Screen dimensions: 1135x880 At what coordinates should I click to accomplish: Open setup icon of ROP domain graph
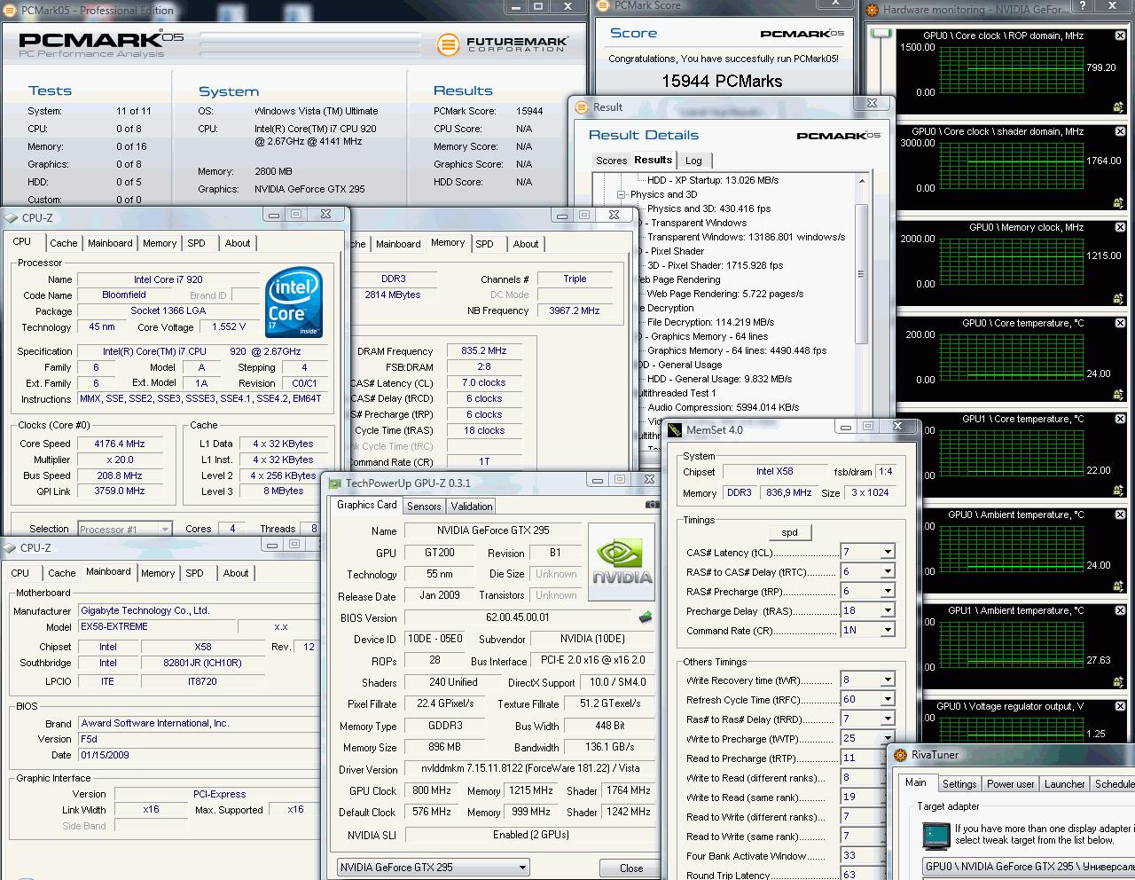tap(1119, 107)
